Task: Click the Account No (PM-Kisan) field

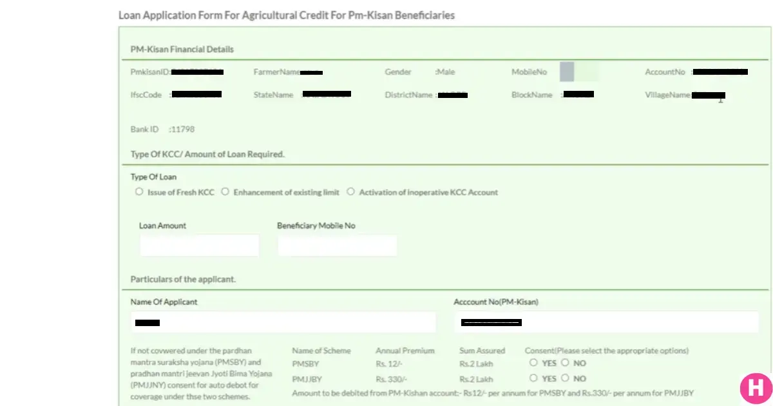Action: (606, 322)
